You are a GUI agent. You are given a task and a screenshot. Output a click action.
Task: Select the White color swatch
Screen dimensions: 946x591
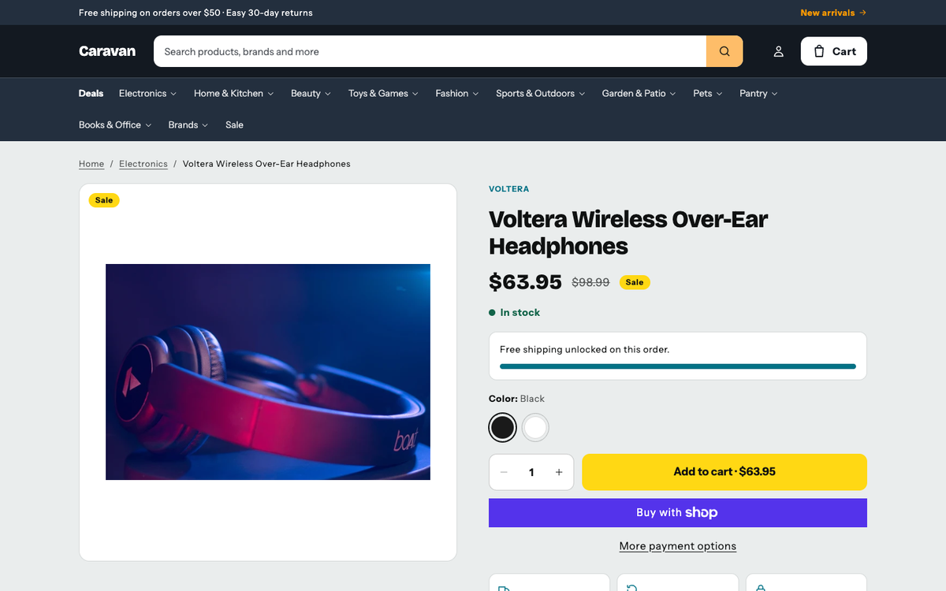(x=535, y=428)
